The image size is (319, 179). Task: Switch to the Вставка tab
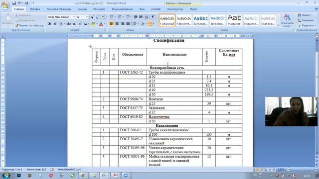[x=35, y=9]
